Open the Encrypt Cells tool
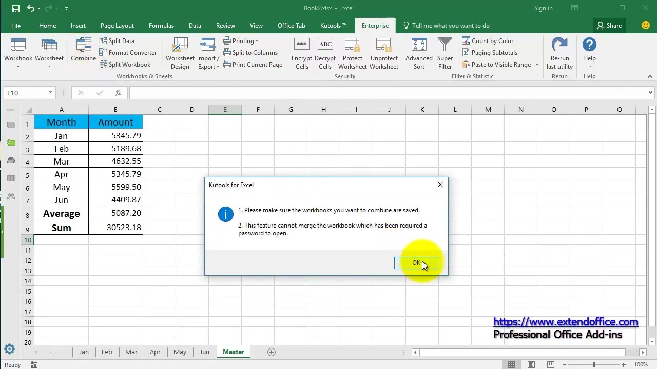657x369 pixels. point(302,53)
